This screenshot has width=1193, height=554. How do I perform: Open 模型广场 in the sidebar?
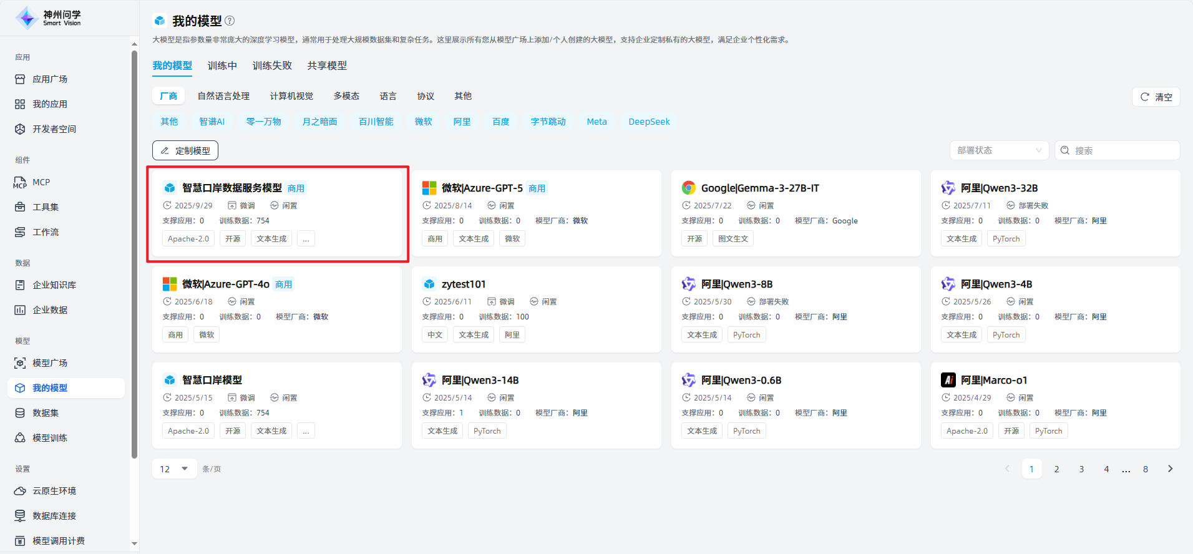click(x=50, y=363)
